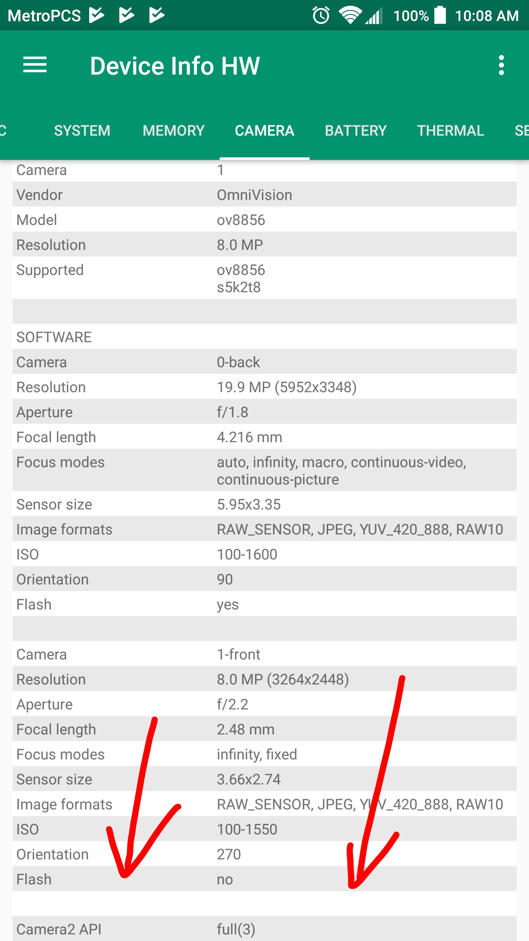Tap the alarm clock status icon
Image resolution: width=529 pixels, height=941 pixels.
[321, 15]
